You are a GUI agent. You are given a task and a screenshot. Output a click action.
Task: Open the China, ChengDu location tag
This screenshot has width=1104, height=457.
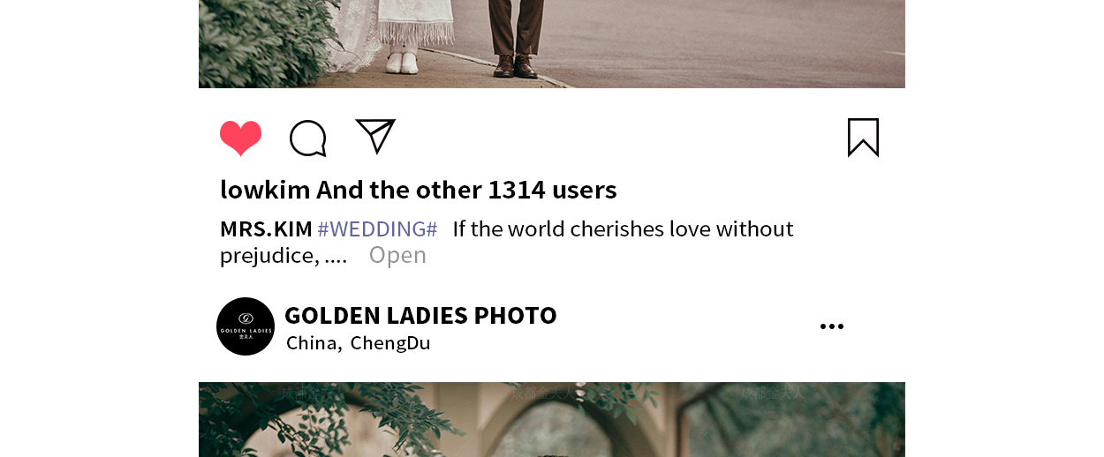(x=359, y=343)
